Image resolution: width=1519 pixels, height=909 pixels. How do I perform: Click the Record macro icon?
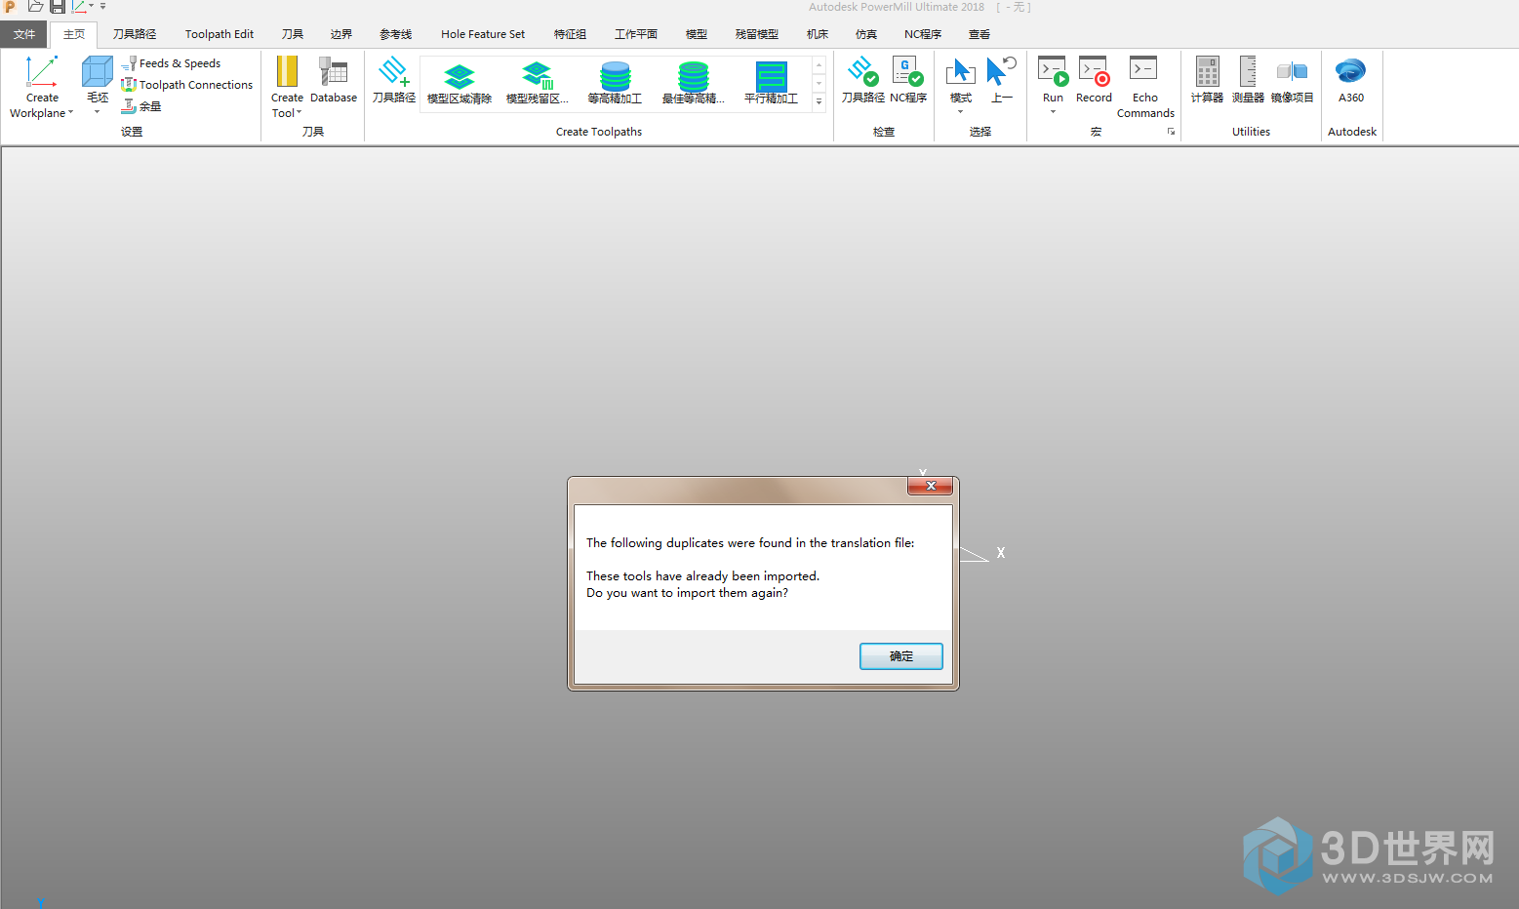pos(1094,71)
